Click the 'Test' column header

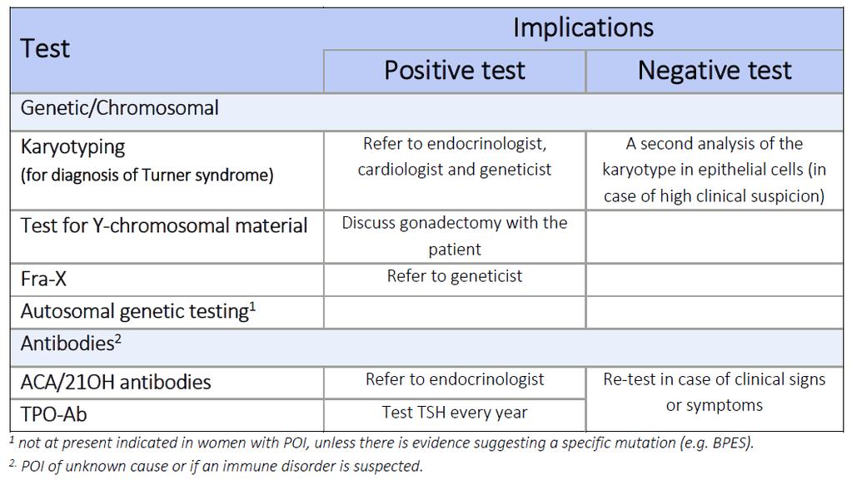pos(167,50)
